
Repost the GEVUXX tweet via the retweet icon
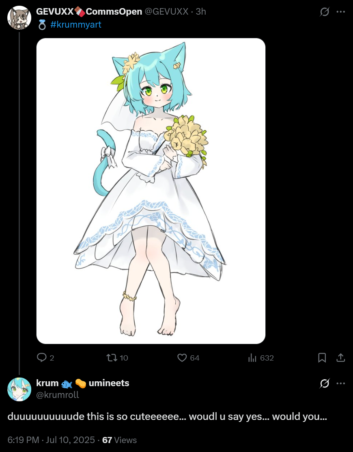pos(112,358)
